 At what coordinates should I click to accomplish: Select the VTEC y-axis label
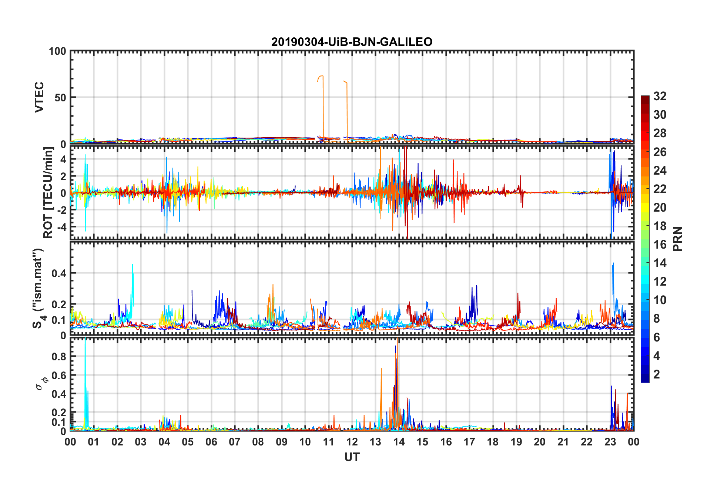39,97
